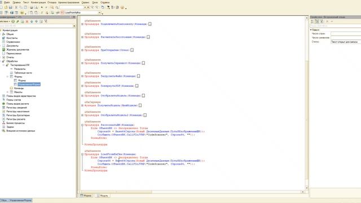
Task: Click the move up icon in configuration panel
Action: pyautogui.click(x=32, y=21)
